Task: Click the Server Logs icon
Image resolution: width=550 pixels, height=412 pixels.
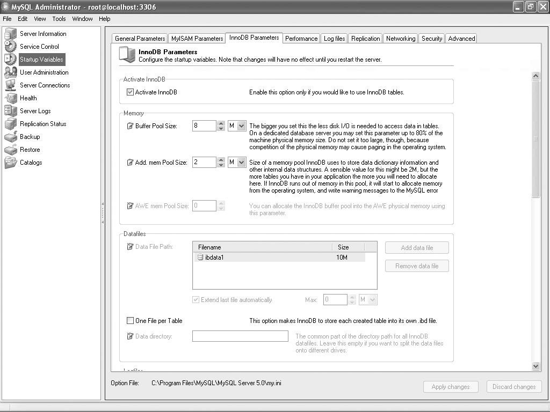Action: pyautogui.click(x=11, y=111)
